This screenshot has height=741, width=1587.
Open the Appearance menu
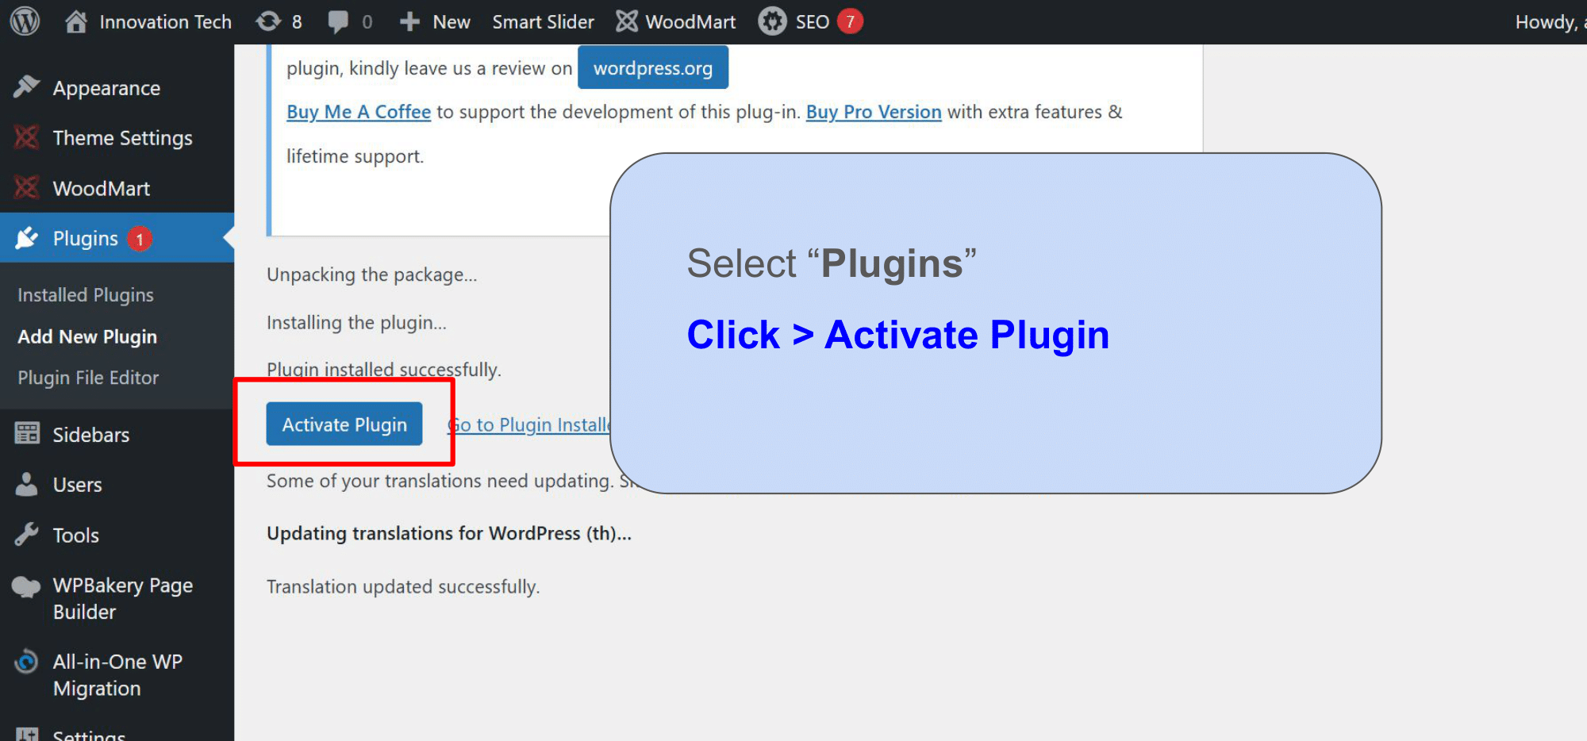click(x=106, y=88)
